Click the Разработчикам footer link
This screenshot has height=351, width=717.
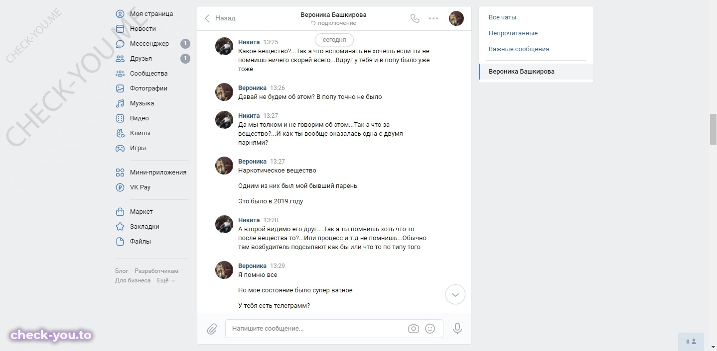click(x=156, y=271)
